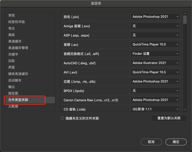Screen dimensions: 192x152
Task: Select the 输出 category
Action: pos(11,87)
